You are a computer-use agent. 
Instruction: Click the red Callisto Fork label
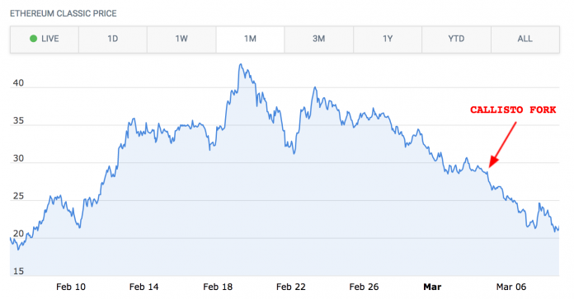513,110
